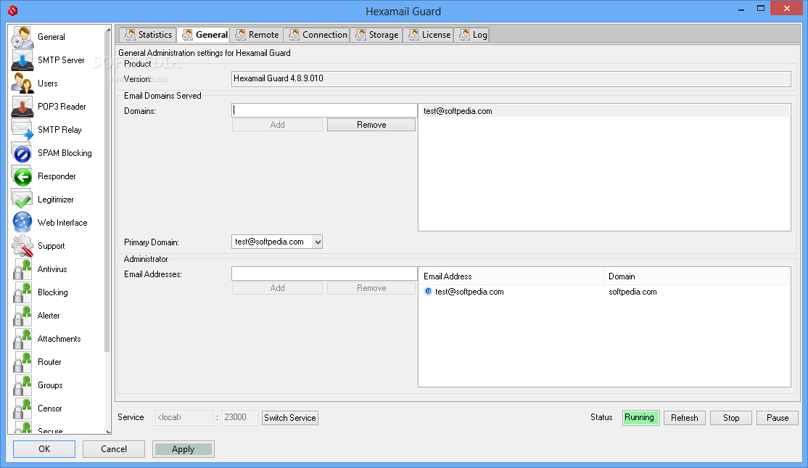The height and width of the screenshot is (468, 808).
Task: Open the Responder sidebar icon
Action: [x=22, y=176]
